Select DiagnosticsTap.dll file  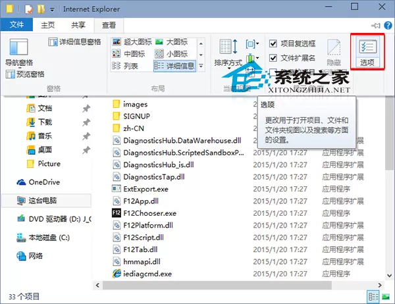coord(149,176)
